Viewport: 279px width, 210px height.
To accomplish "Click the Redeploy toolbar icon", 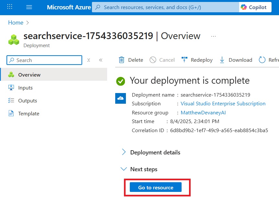I will [184, 59].
